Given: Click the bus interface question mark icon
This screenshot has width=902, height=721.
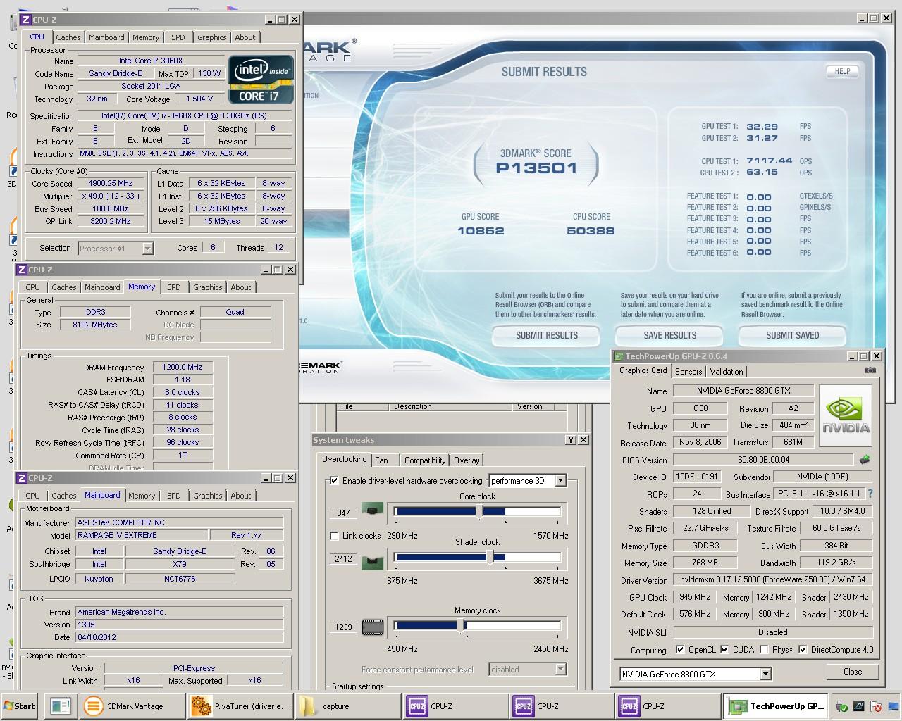Looking at the screenshot, I should click(x=870, y=494).
